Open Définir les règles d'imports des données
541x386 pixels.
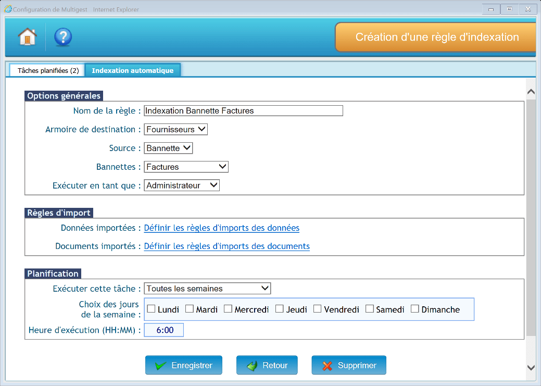221,228
